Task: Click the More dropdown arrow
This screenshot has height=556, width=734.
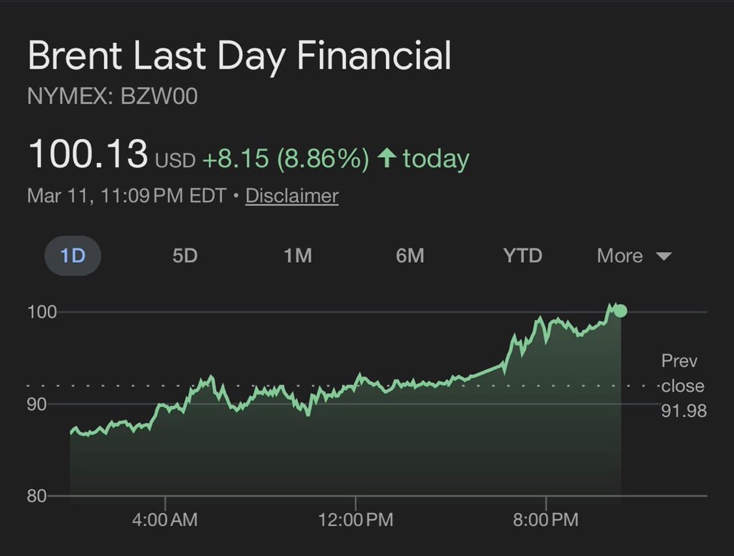Action: coord(663,256)
